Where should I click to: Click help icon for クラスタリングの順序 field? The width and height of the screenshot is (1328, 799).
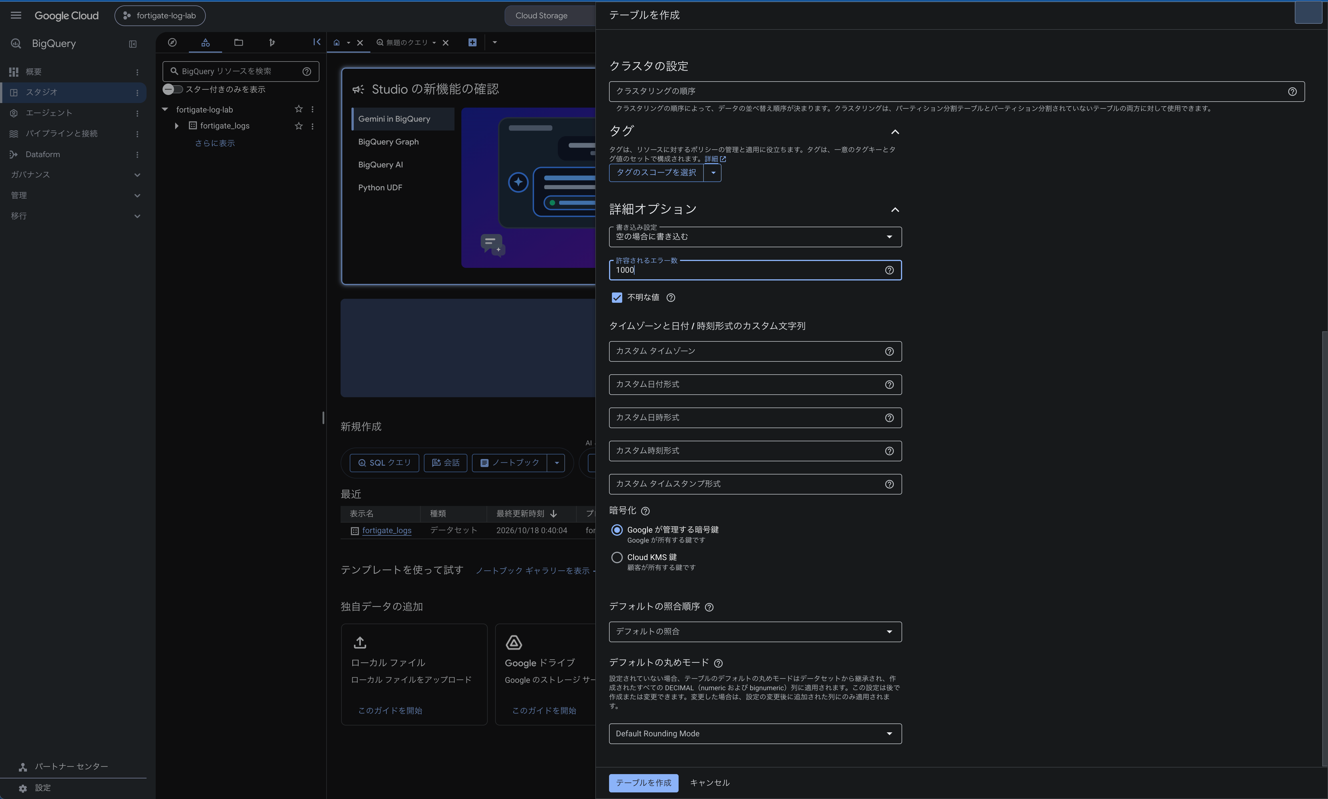click(x=1292, y=92)
